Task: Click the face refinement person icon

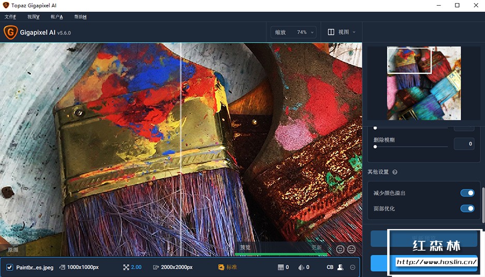Action: (340, 267)
